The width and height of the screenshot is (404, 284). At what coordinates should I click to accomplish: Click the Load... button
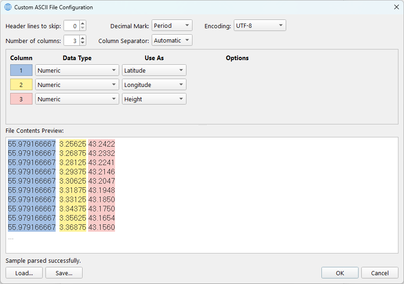24,273
